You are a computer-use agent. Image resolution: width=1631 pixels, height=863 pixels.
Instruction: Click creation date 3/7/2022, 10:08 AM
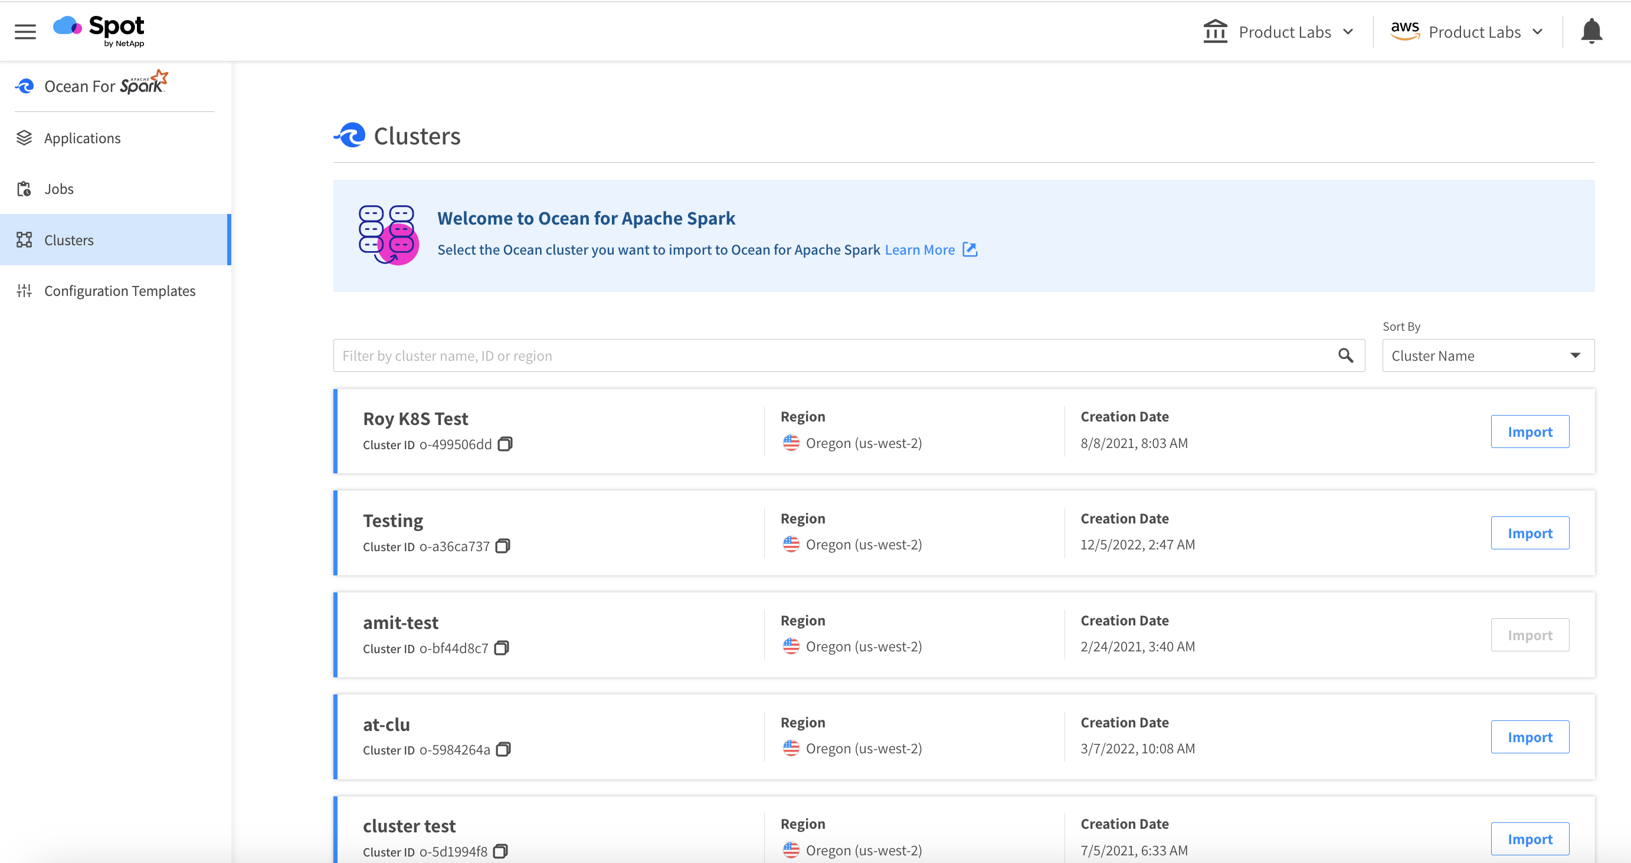point(1138,748)
